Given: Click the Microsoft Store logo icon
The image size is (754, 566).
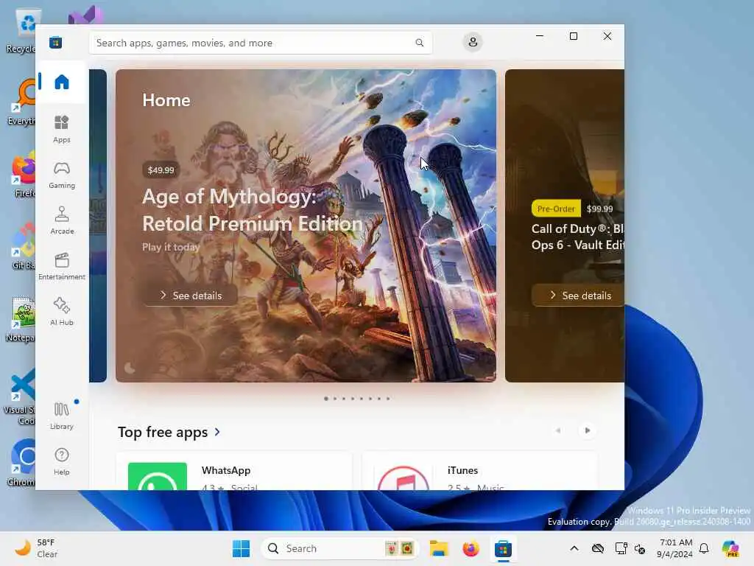Looking at the screenshot, I should (x=55, y=42).
